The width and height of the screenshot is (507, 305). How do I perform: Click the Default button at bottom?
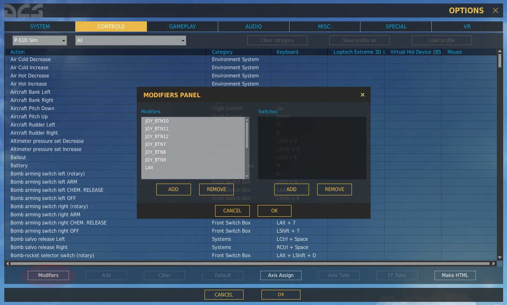tap(223, 275)
